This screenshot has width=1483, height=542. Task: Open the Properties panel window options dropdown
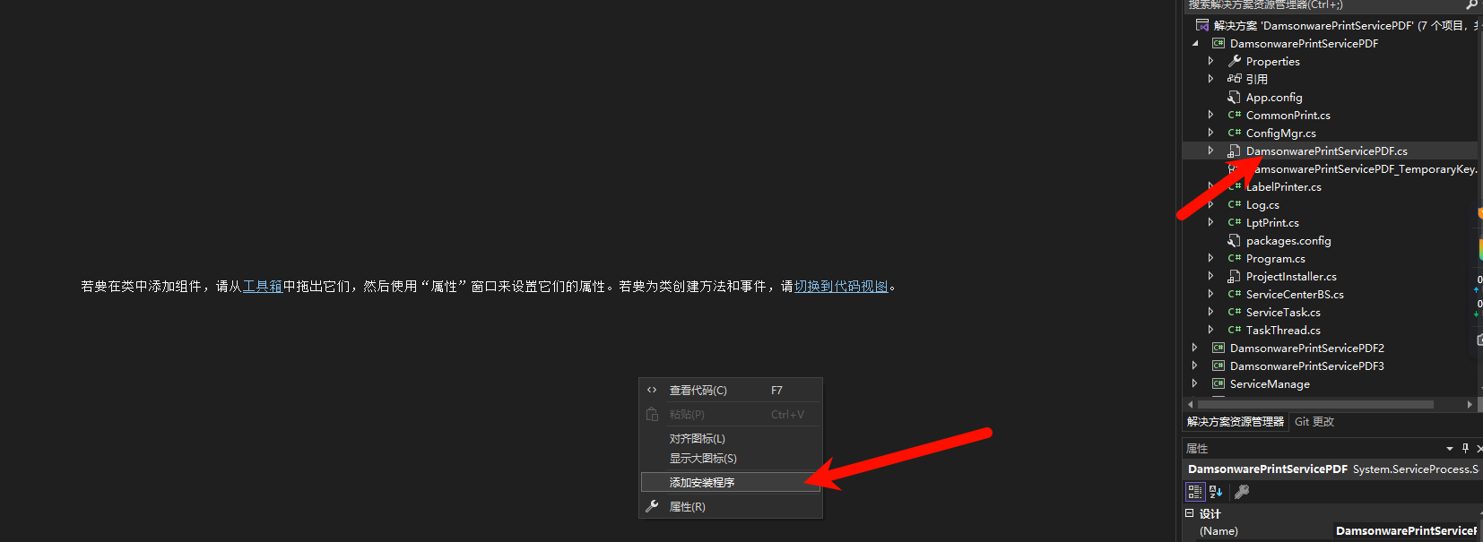tap(1450, 448)
